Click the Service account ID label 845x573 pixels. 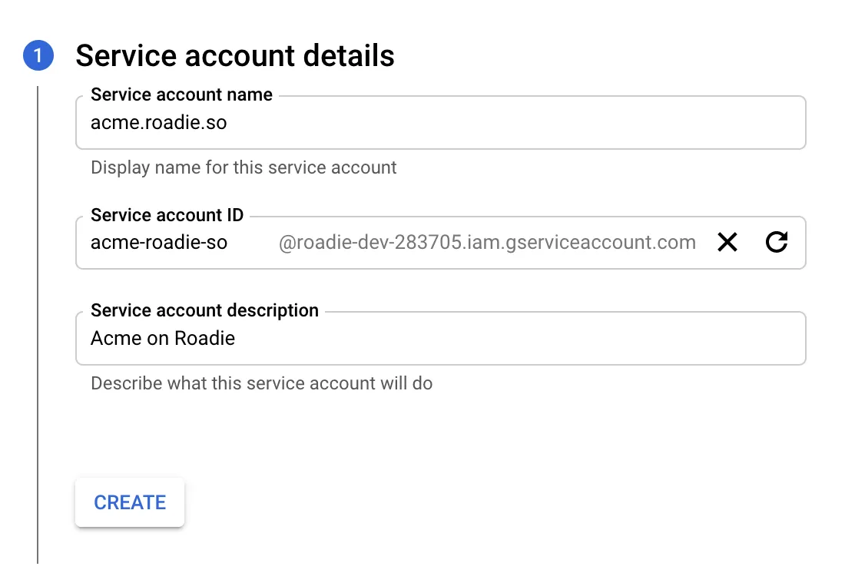[167, 215]
